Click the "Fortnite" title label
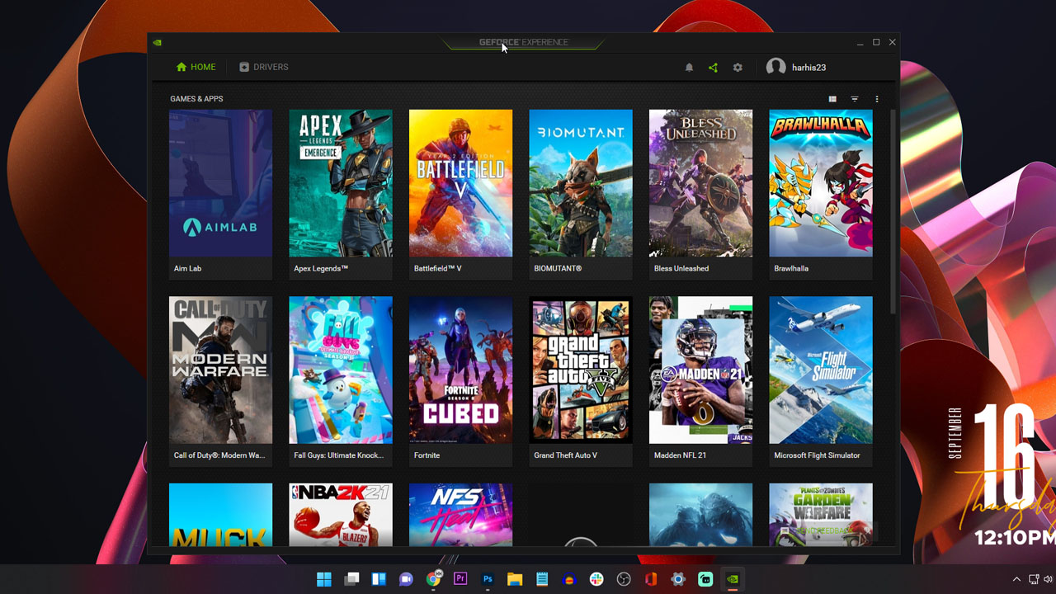This screenshot has height=594, width=1056. tap(427, 455)
